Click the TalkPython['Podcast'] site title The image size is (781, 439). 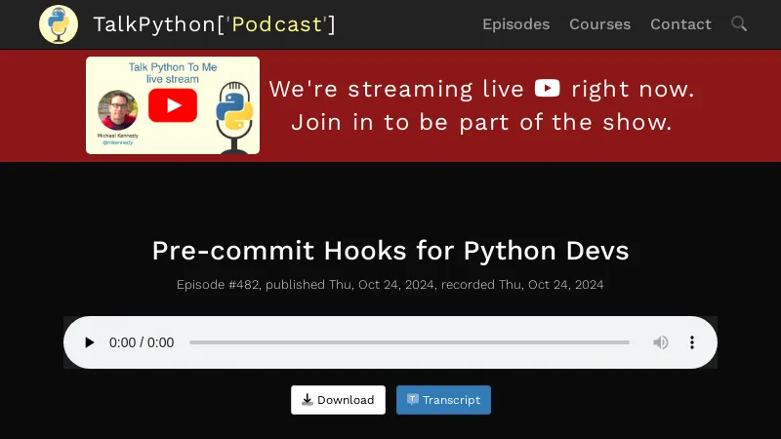point(214,24)
